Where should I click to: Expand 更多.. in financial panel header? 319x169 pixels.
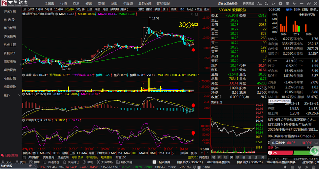pyautogui.click(x=314, y=9)
